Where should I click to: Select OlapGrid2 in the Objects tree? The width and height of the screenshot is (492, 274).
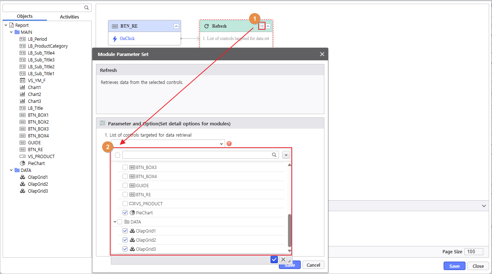[x=38, y=184]
